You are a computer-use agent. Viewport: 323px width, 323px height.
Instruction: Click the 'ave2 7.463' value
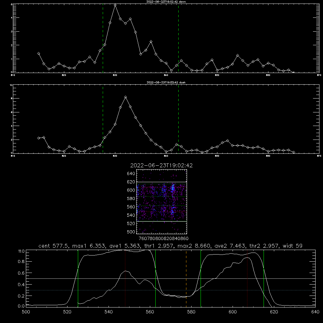230,246
